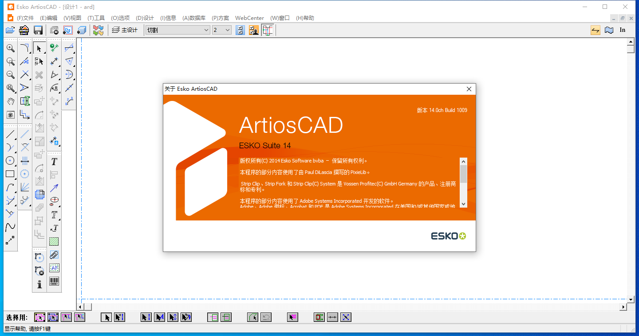Click the 主设计 layers button

126,30
